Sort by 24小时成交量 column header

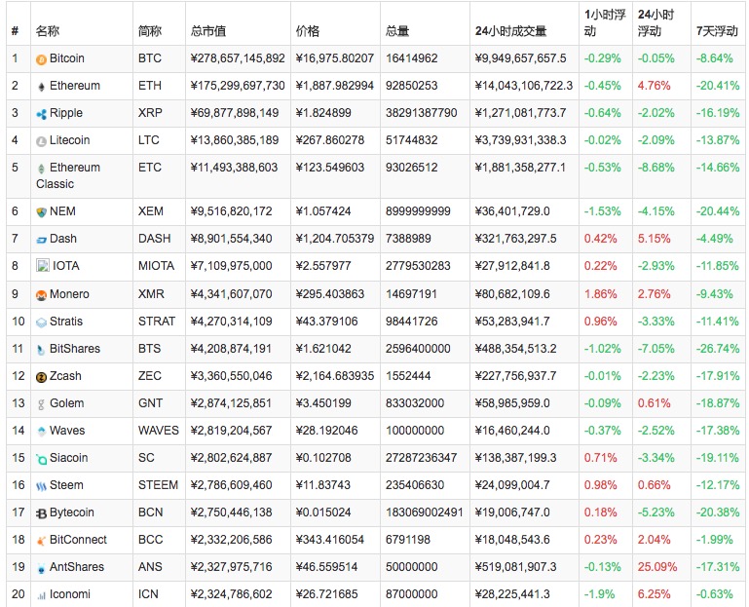(510, 31)
